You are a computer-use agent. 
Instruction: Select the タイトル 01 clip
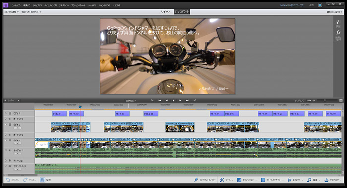(x=59, y=114)
